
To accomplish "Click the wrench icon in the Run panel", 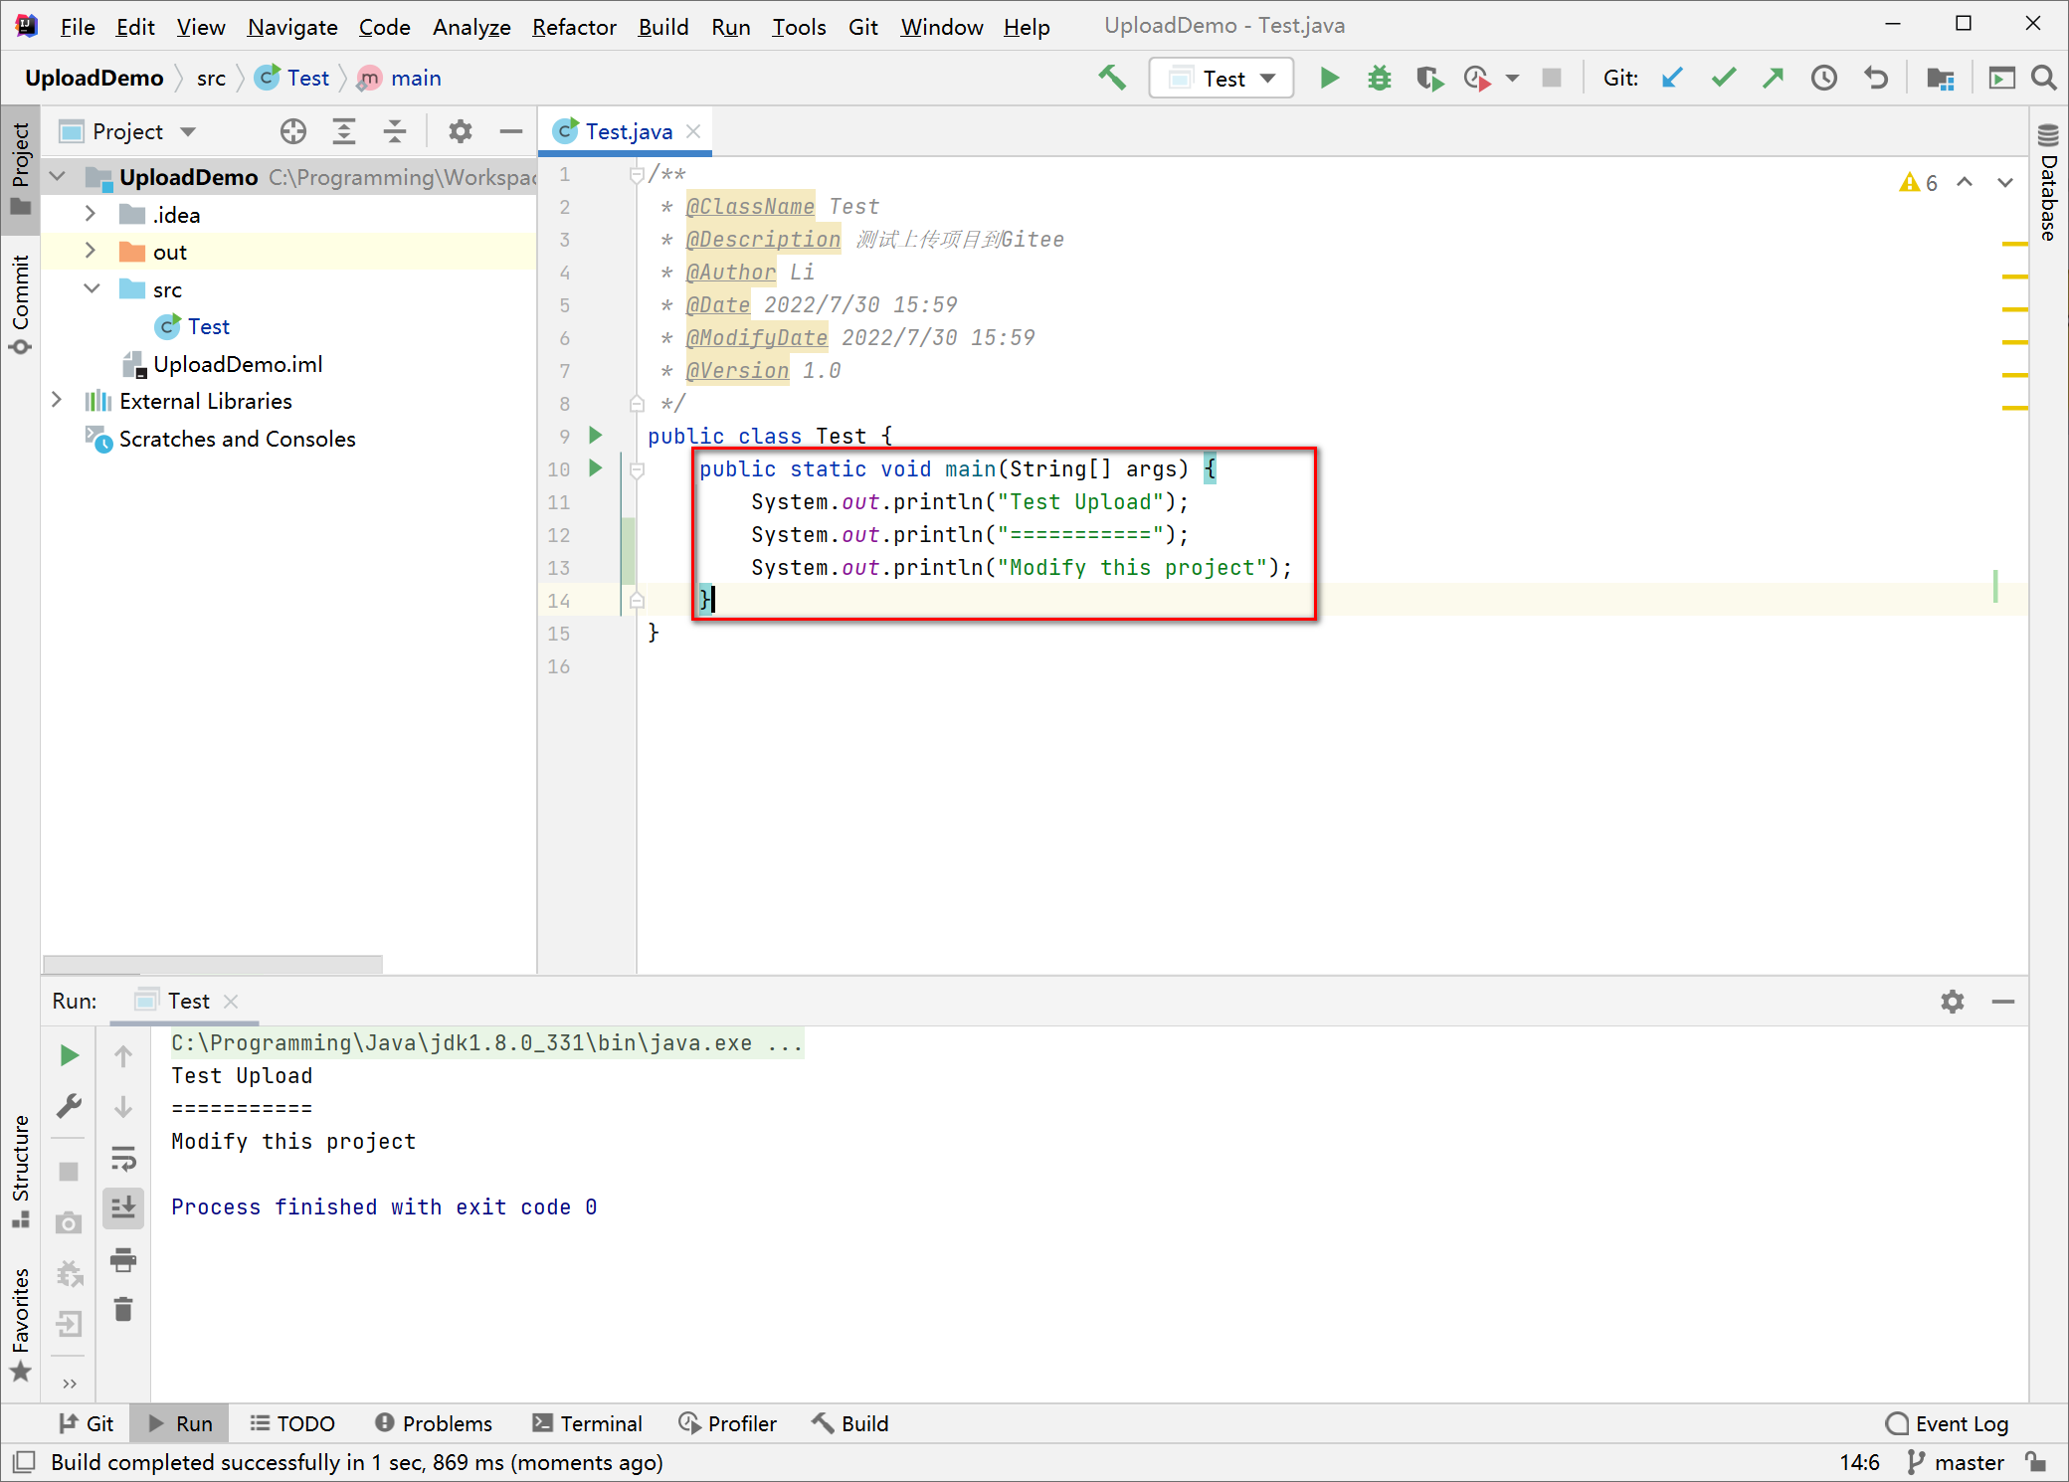I will pyautogui.click(x=69, y=1106).
